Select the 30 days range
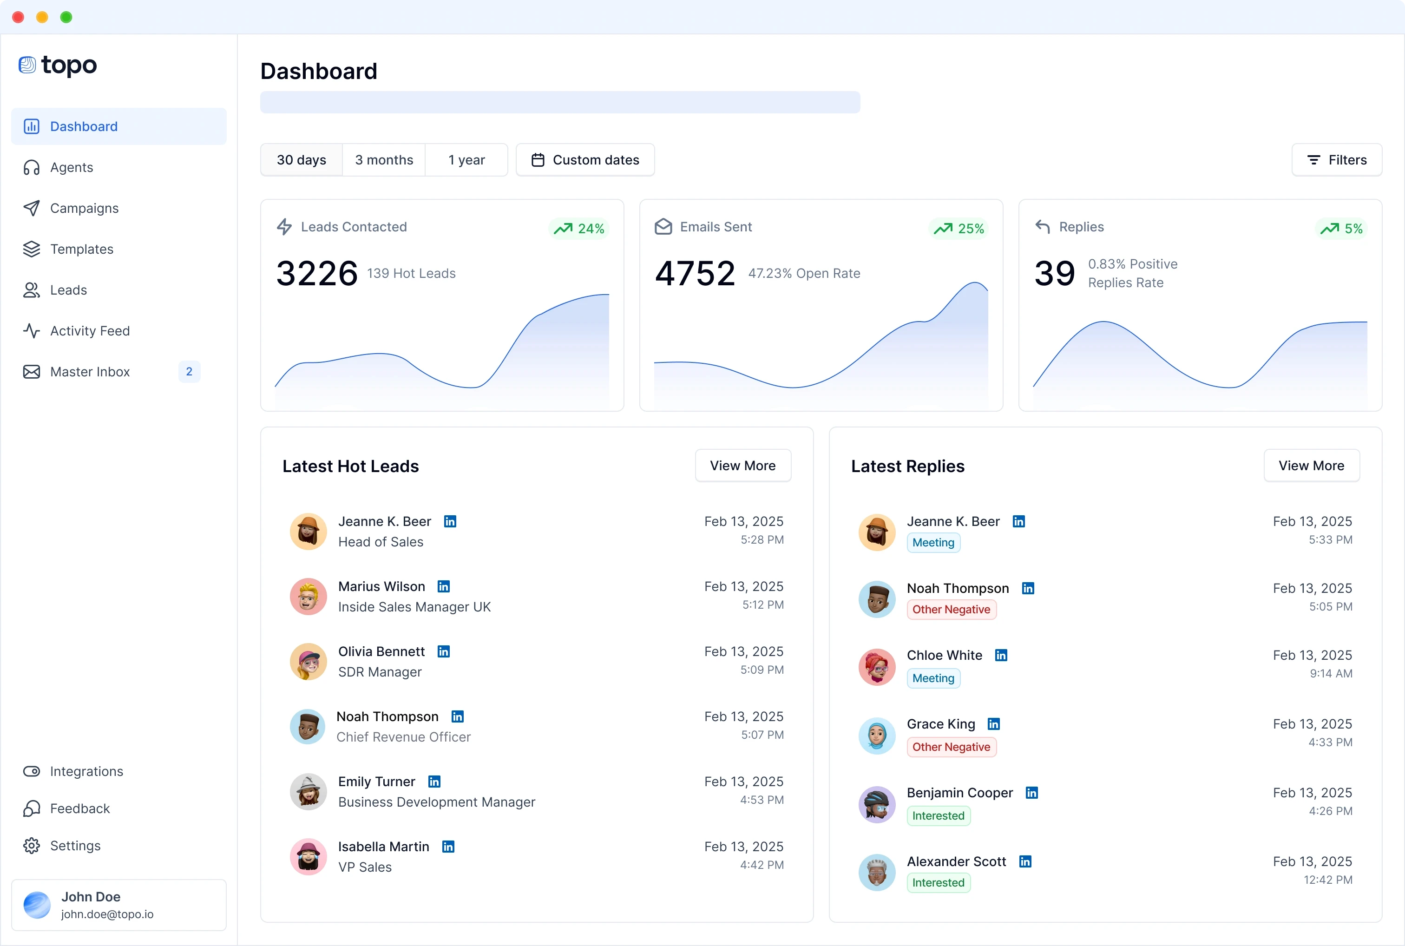 tap(301, 160)
